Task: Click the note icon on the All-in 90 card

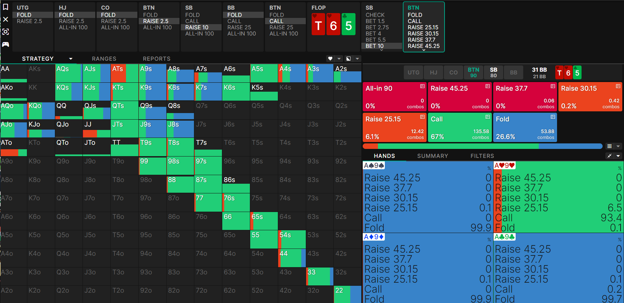Action: [x=422, y=86]
